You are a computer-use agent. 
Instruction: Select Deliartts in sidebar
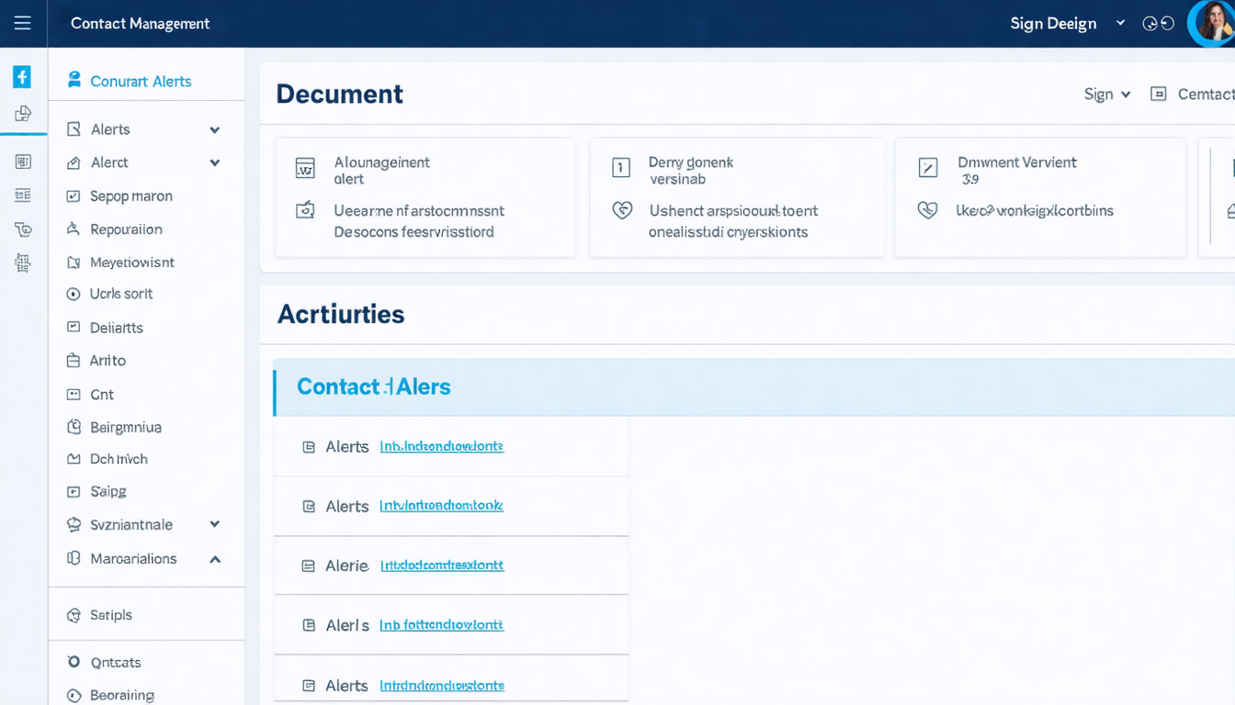(117, 328)
